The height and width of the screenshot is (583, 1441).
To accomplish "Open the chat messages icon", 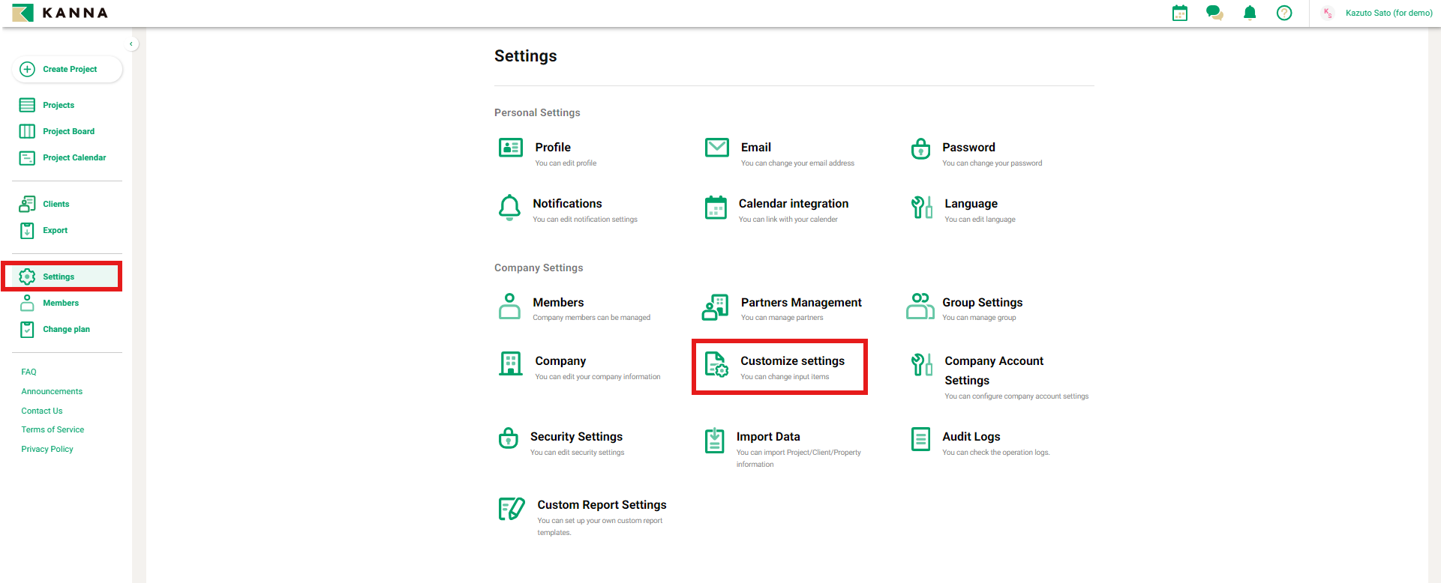I will tap(1214, 13).
